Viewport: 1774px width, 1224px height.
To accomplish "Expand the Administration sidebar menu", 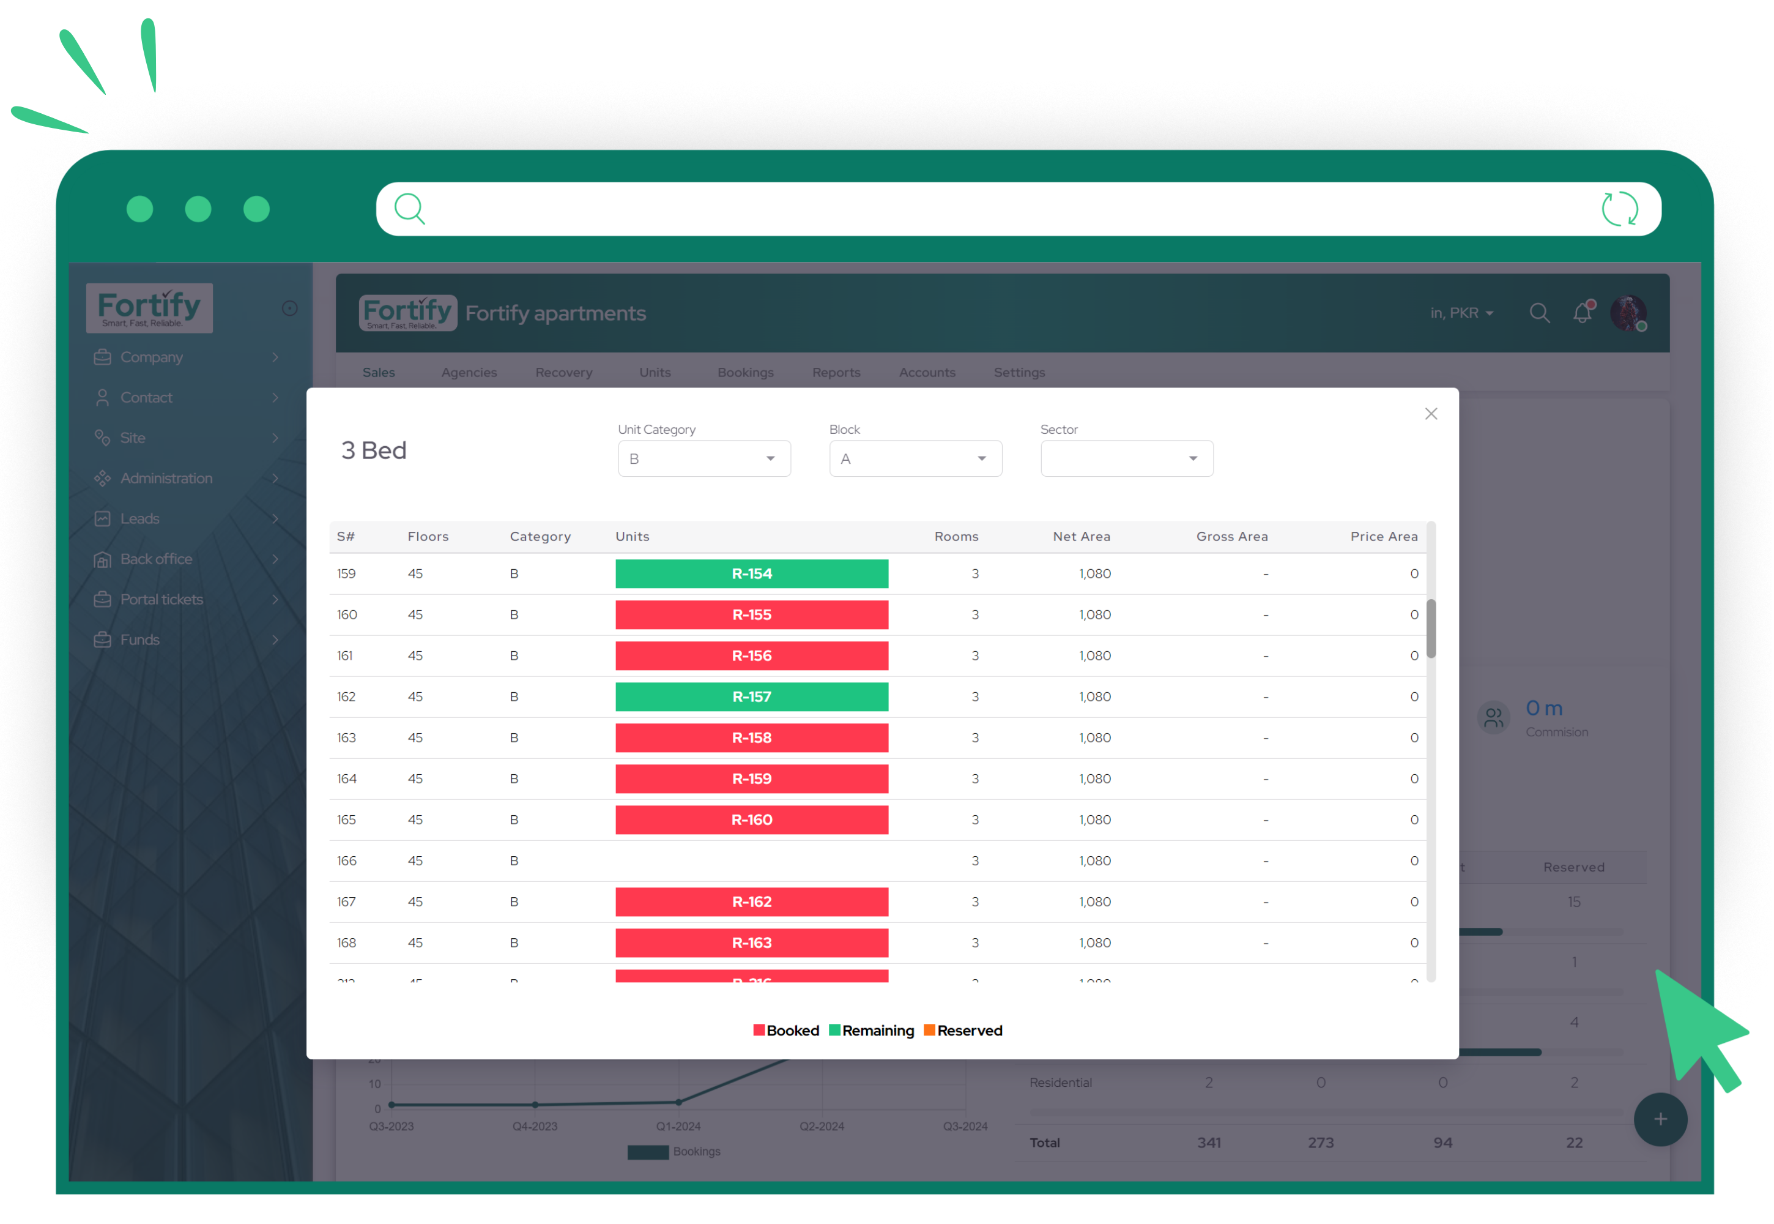I will [x=166, y=479].
